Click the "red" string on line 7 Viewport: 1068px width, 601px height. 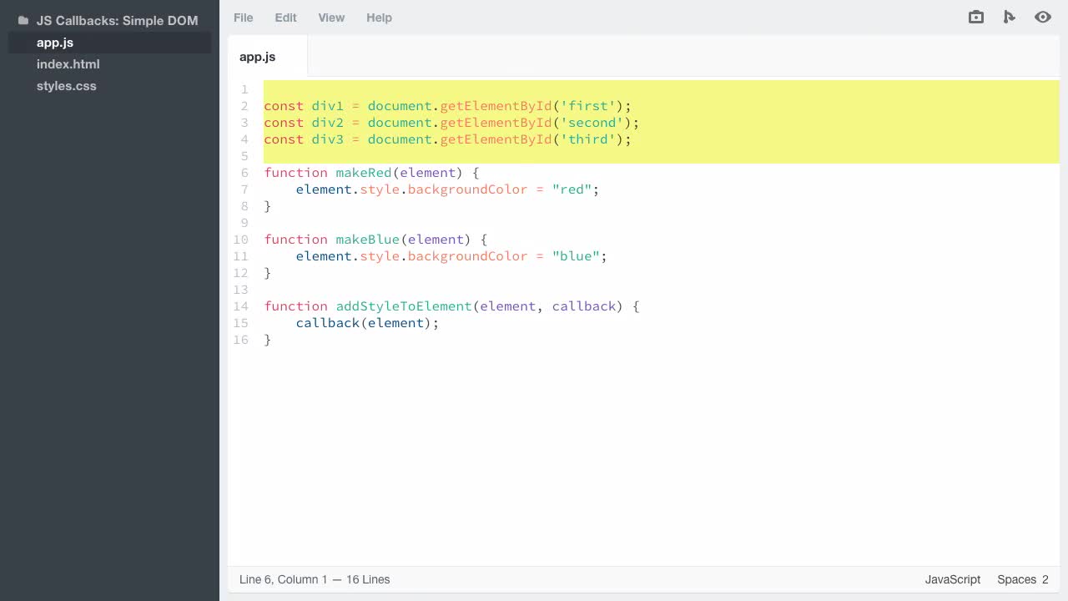572,189
